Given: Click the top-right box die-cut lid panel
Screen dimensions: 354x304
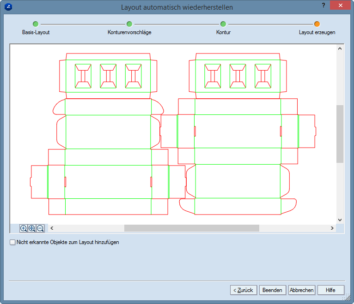Looking at the screenshot, I should coord(238,76).
